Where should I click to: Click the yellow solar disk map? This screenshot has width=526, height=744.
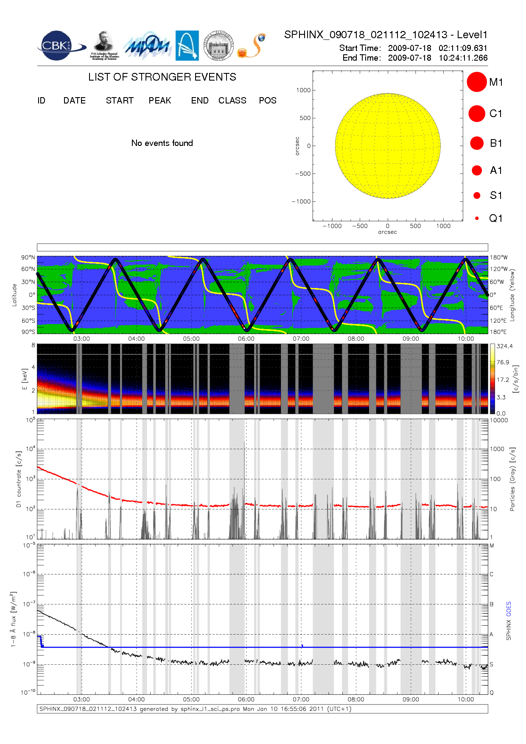388,146
